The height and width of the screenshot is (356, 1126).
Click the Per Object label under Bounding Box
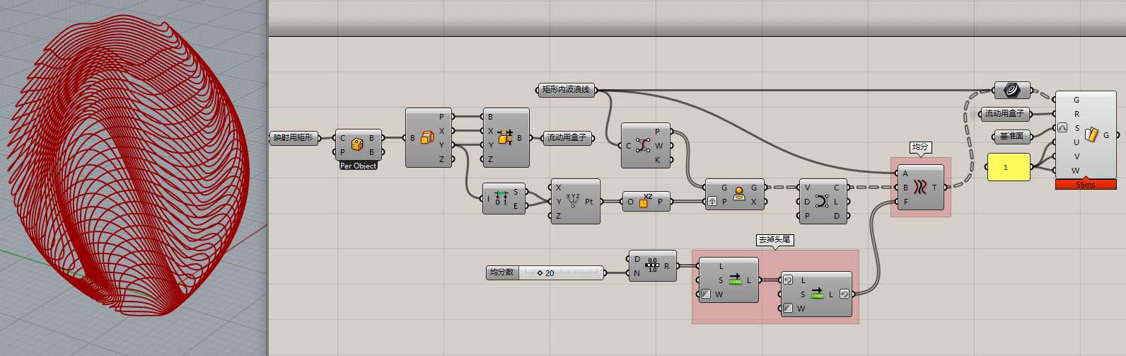tap(359, 166)
